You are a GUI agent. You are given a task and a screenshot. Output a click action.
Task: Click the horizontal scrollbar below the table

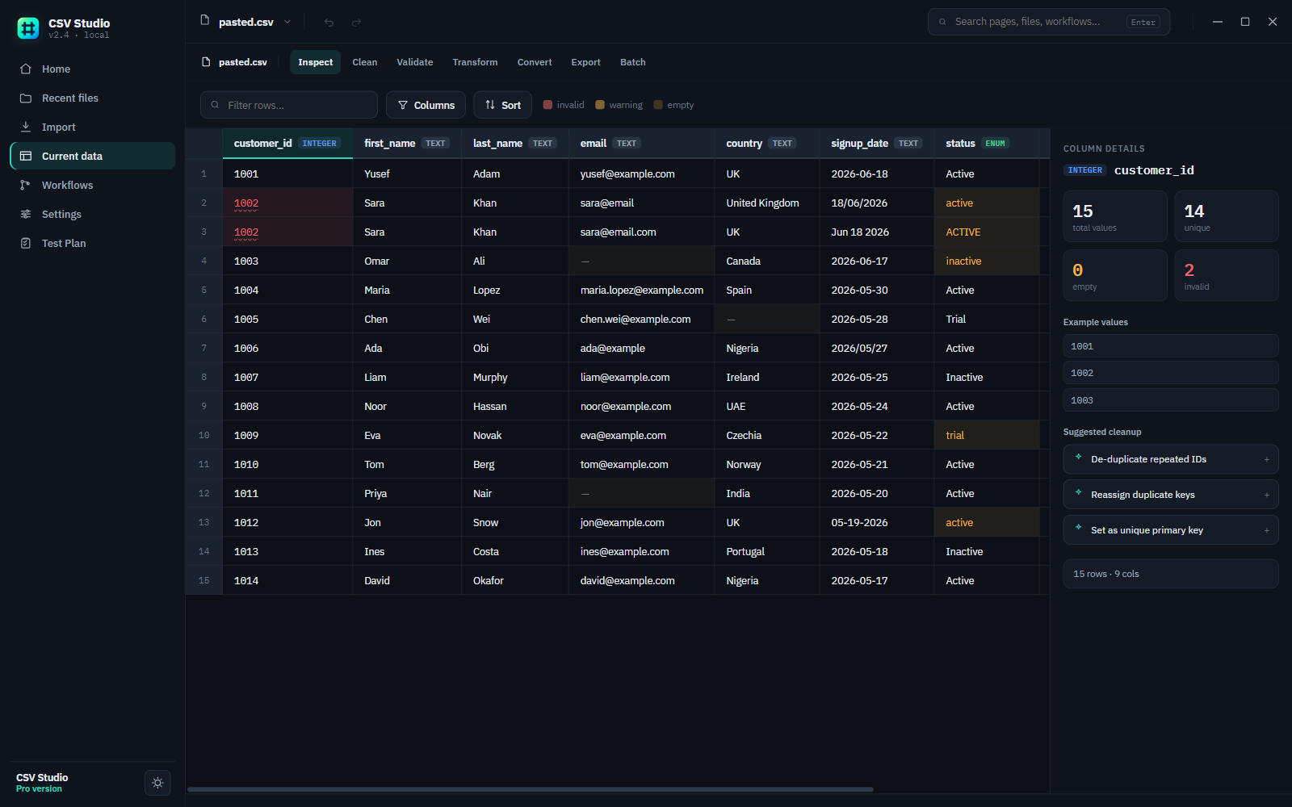(x=531, y=789)
